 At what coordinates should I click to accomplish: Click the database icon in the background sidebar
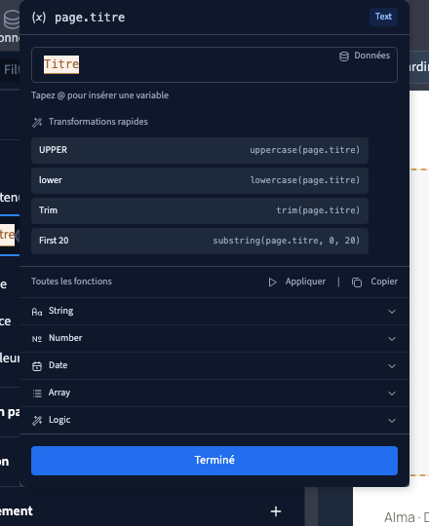pos(12,19)
